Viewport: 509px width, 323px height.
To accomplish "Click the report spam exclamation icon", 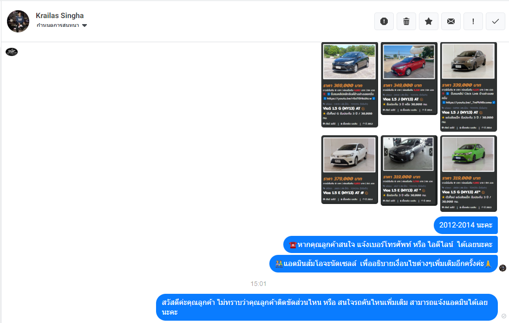I will (384, 21).
